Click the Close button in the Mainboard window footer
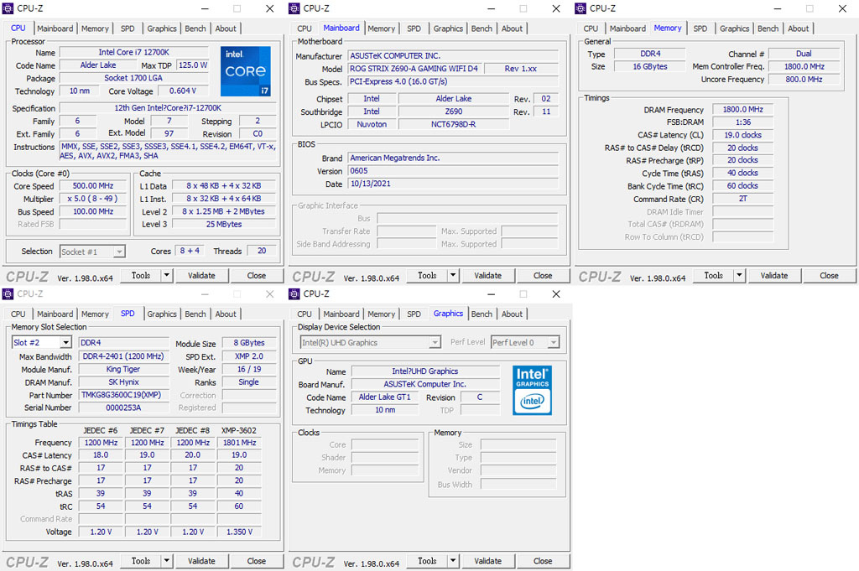Screen dimensions: 859x571 click(543, 275)
